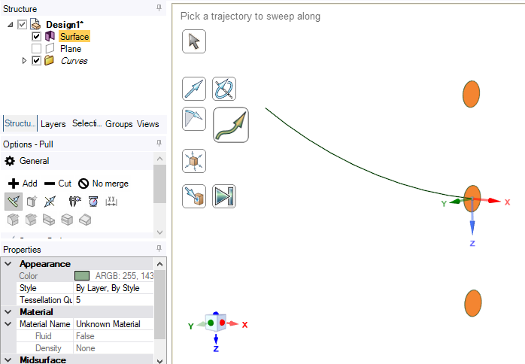Click the bottom orange ellipse surface
525x364 pixels.
pos(473,303)
